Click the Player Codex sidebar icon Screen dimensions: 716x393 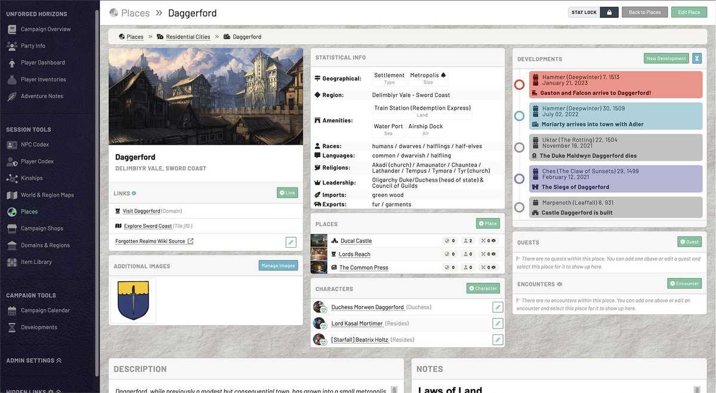[x=12, y=161]
